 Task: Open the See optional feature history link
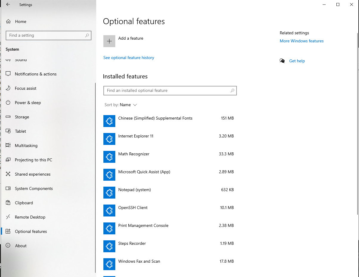(x=129, y=58)
